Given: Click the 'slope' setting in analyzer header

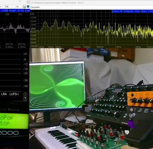Looking at the screenshot, I should click(x=147, y=11).
